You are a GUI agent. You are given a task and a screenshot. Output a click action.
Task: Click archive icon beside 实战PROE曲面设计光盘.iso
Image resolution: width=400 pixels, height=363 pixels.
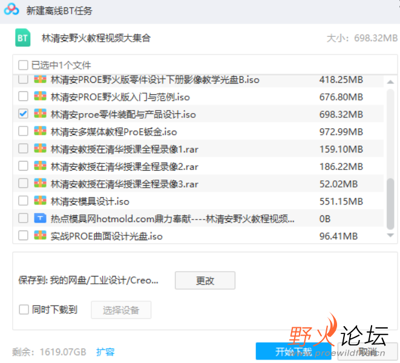pyautogui.click(x=41, y=235)
